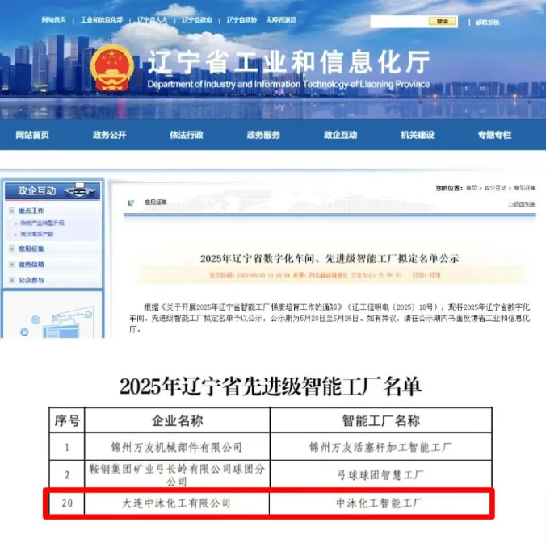Click the national emblem logo in the banner
The image size is (546, 547).
pos(111,68)
